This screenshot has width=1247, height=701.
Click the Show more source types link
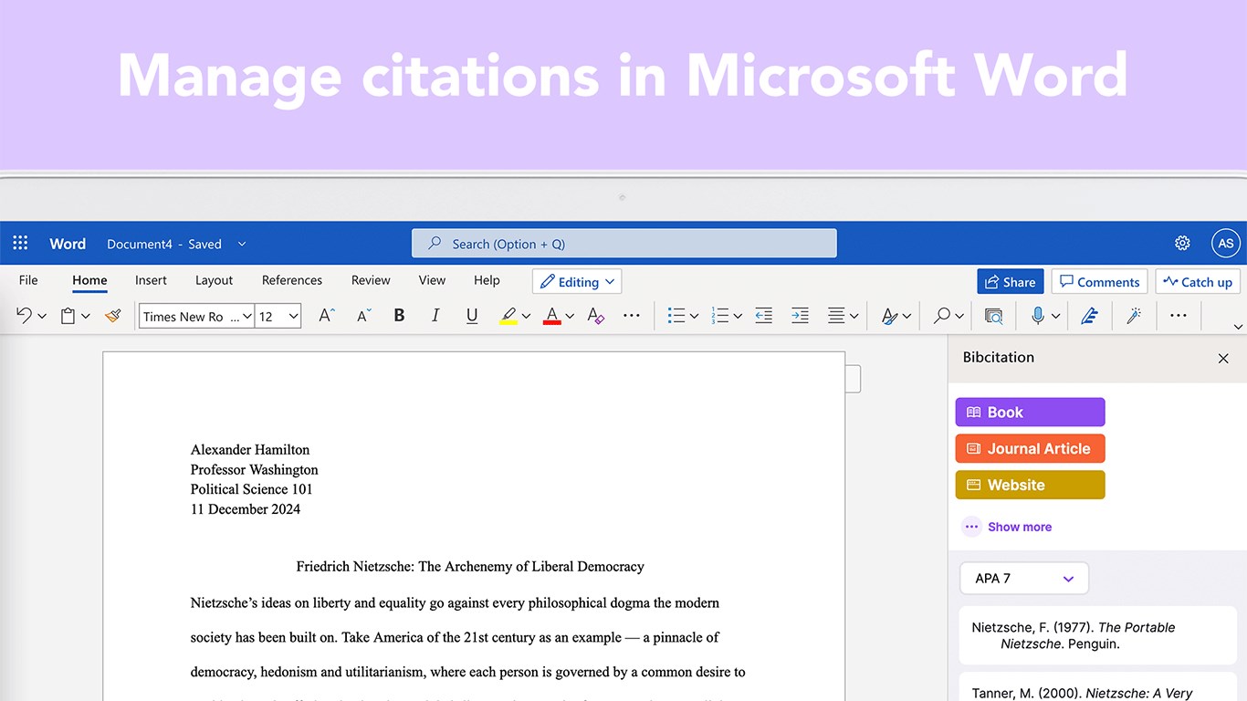pyautogui.click(x=1007, y=527)
